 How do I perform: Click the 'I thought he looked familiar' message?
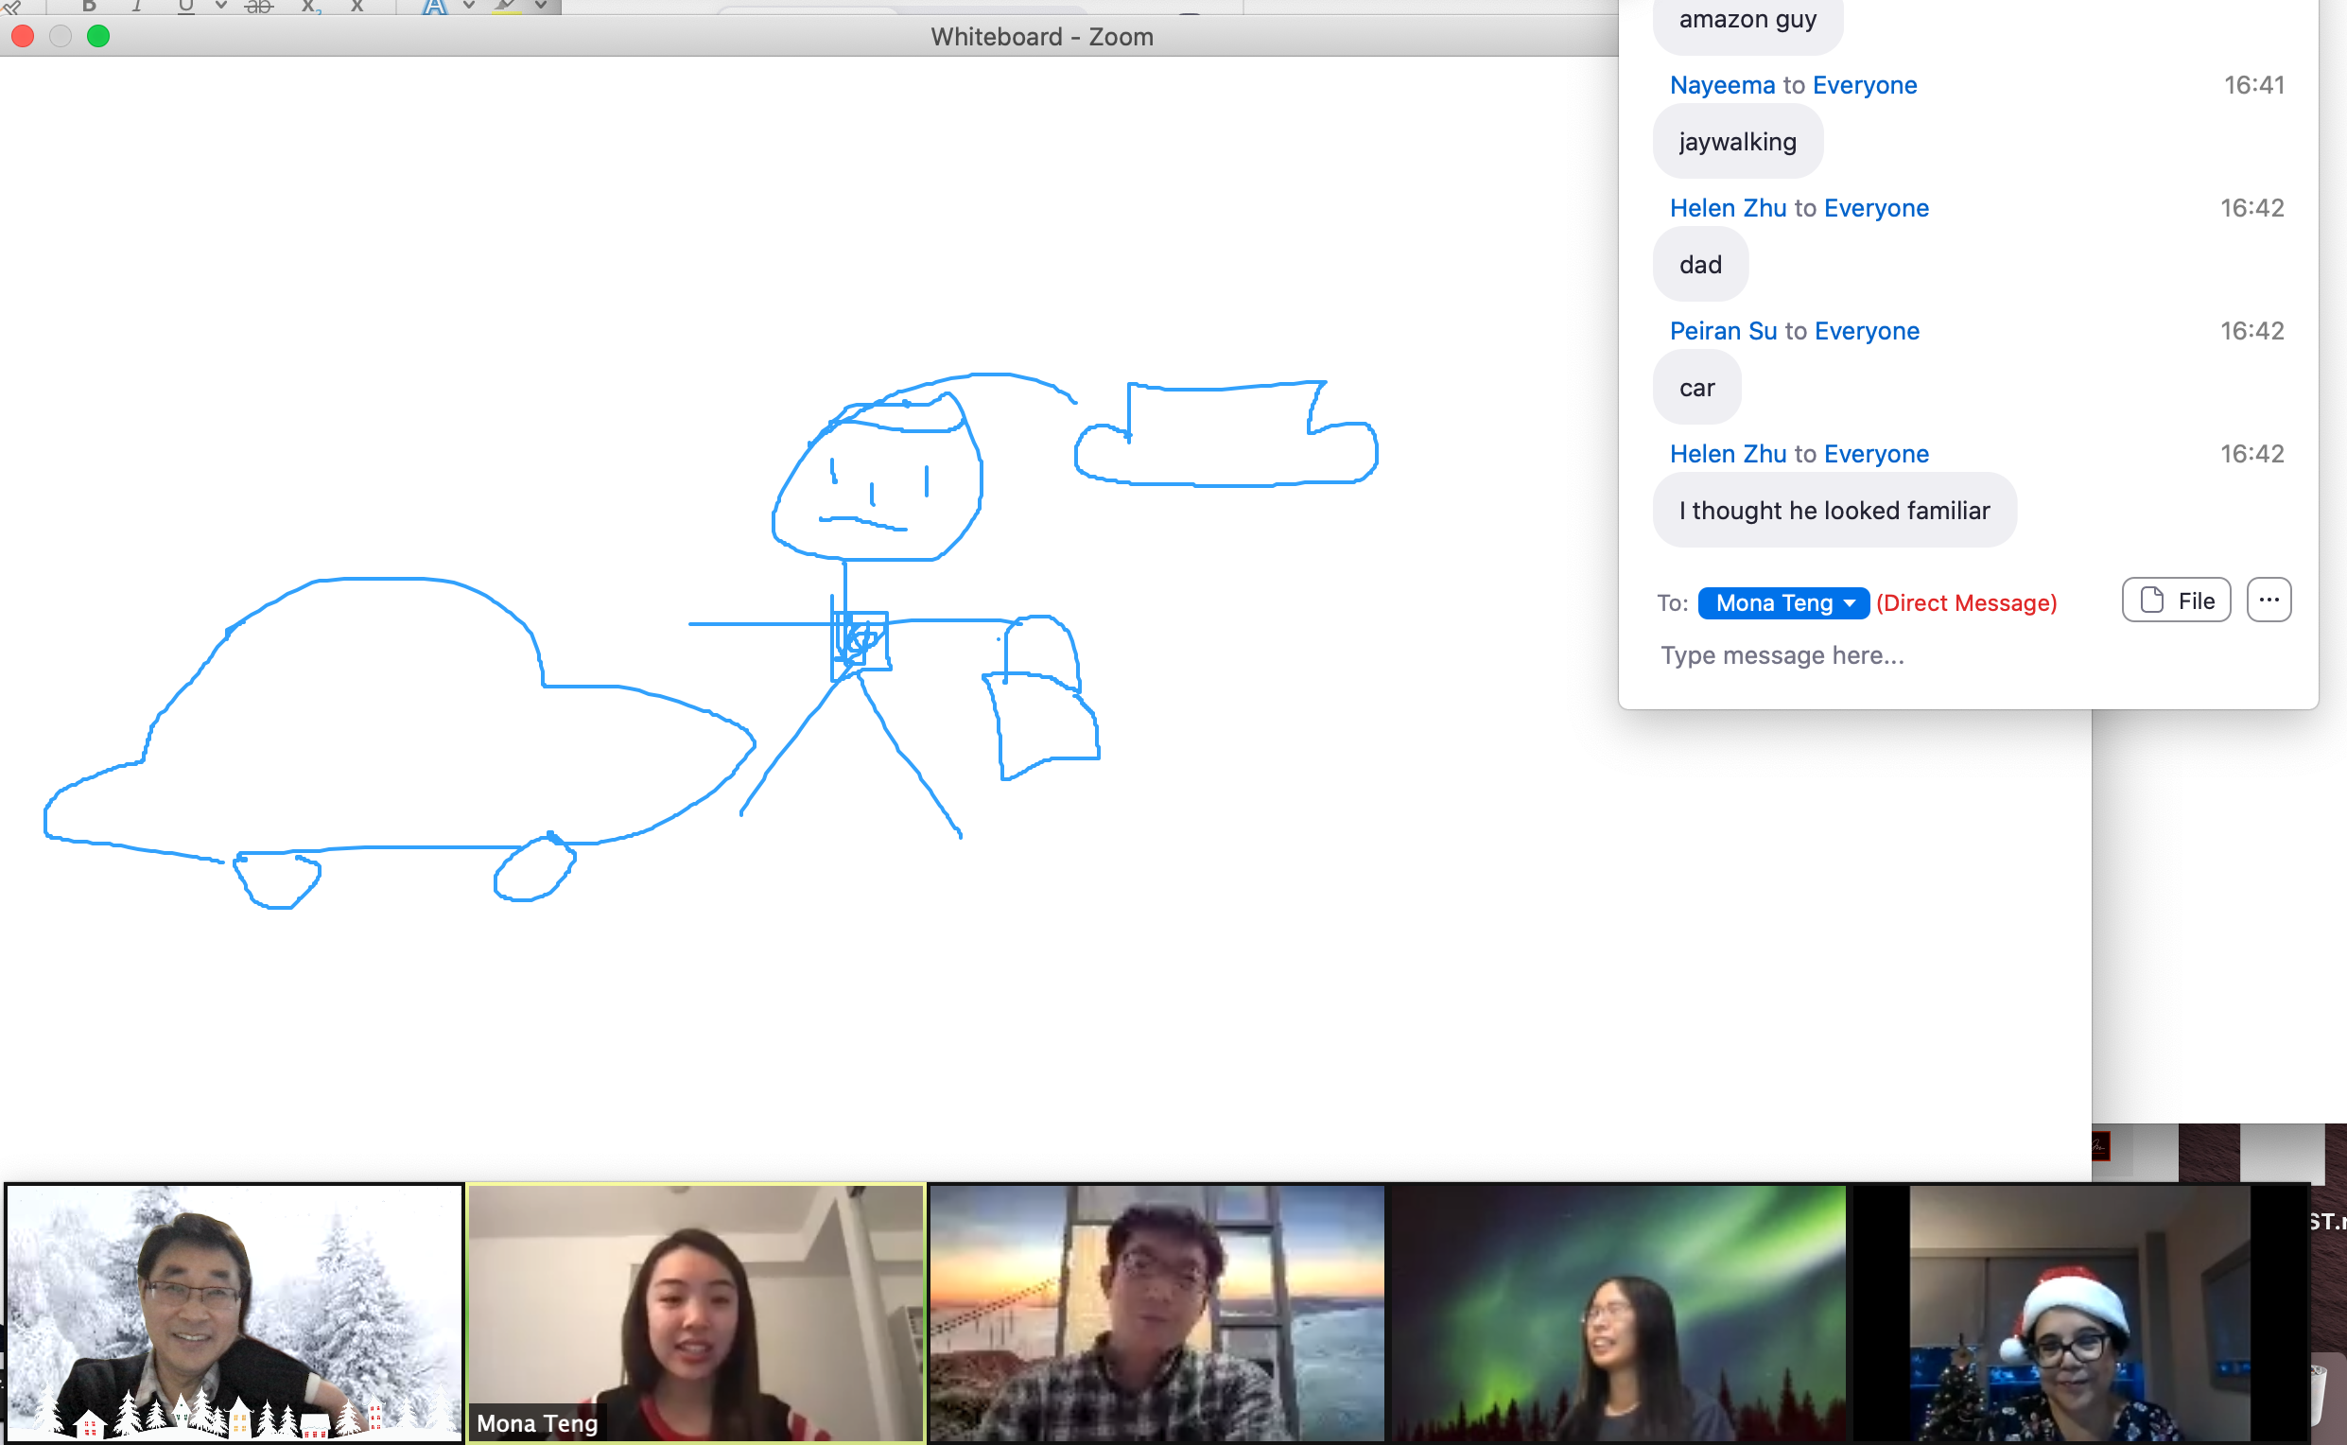1834,511
